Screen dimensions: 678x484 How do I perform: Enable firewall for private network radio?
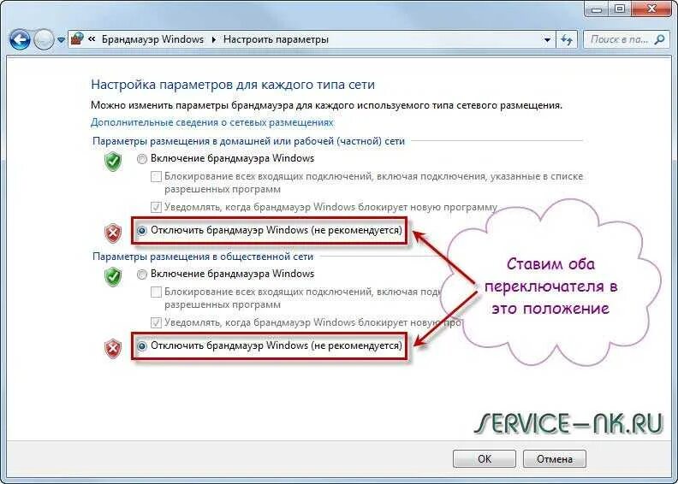[x=142, y=159]
